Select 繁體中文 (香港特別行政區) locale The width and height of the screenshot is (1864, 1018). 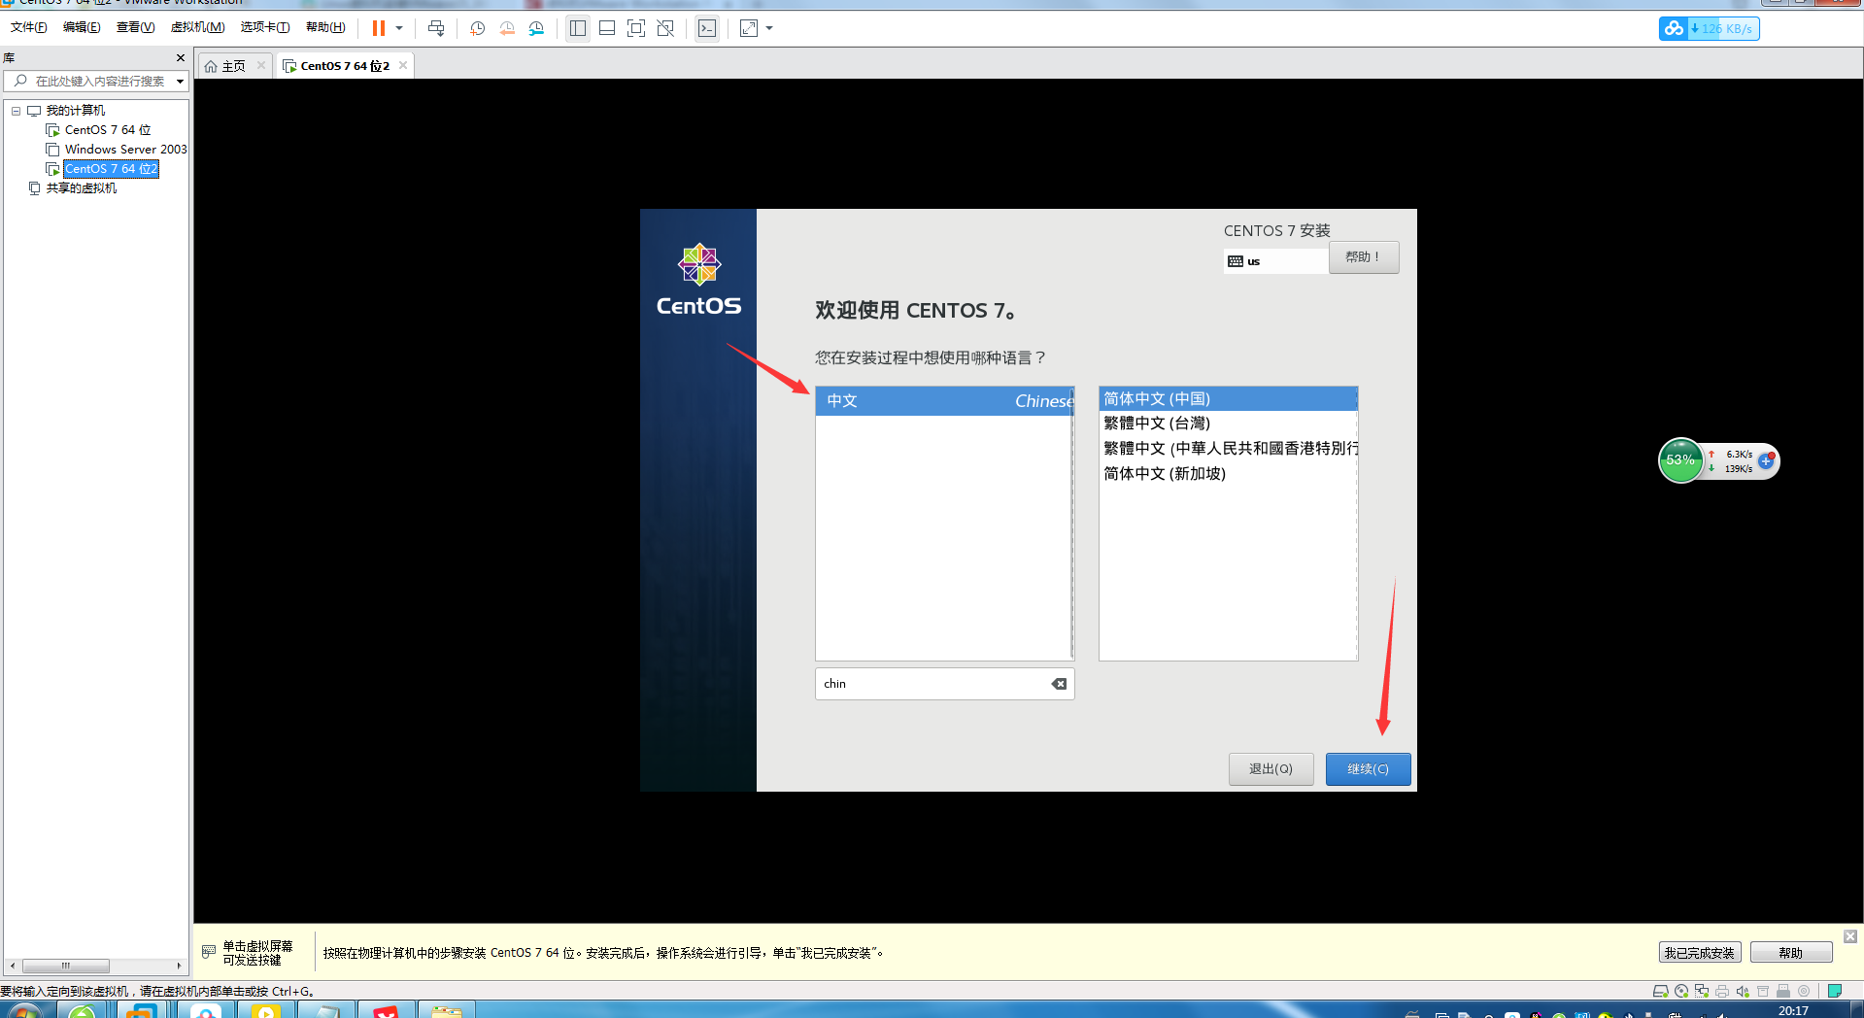(1228, 449)
